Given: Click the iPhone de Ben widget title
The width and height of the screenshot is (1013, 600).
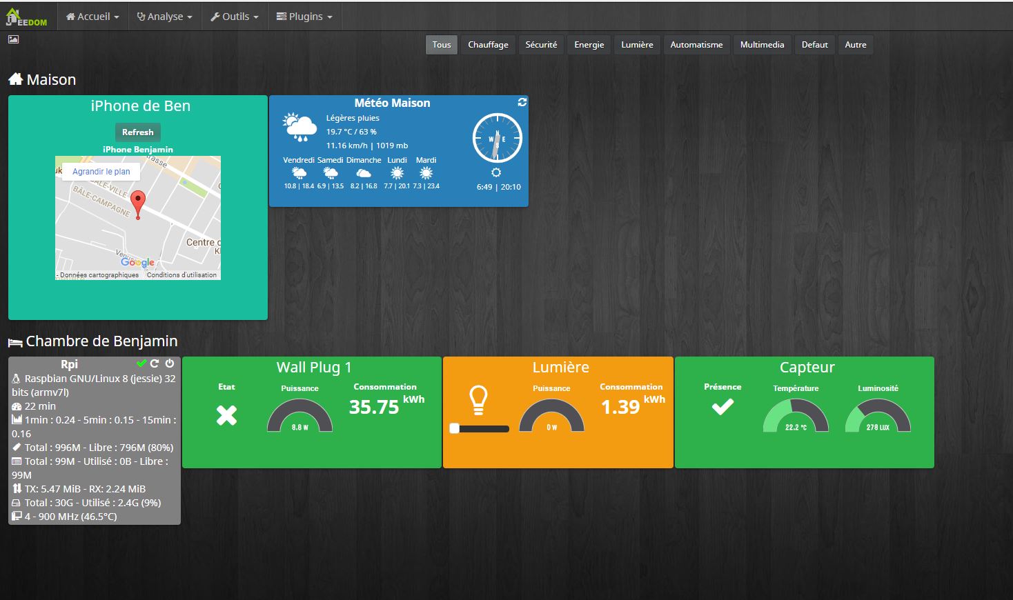Looking at the screenshot, I should (141, 106).
